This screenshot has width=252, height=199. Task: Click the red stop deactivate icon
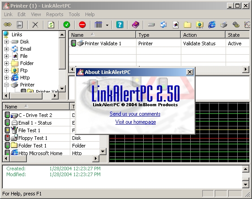pos(82,25)
